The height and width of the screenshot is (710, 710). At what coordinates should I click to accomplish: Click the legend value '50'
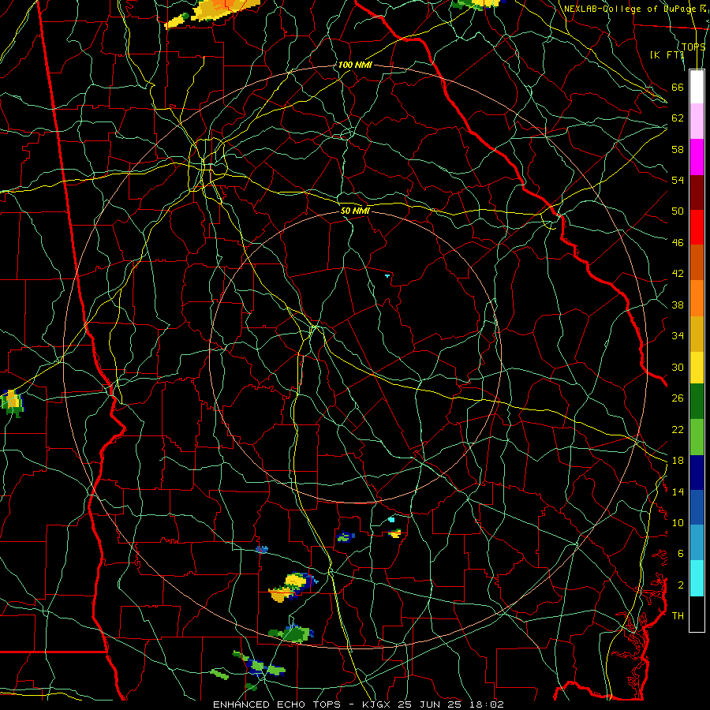[x=678, y=211]
